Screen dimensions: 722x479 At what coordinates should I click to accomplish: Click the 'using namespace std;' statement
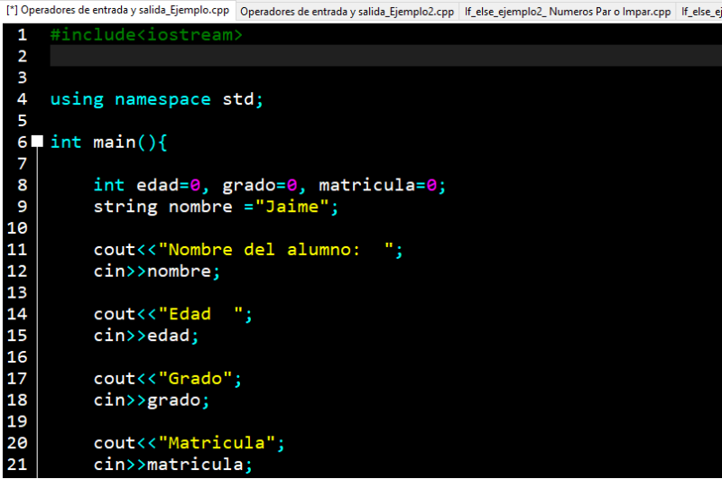(157, 99)
